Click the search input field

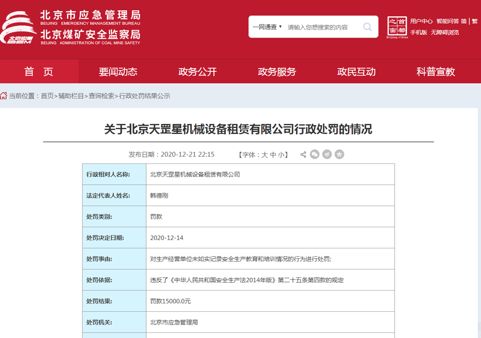point(322,27)
